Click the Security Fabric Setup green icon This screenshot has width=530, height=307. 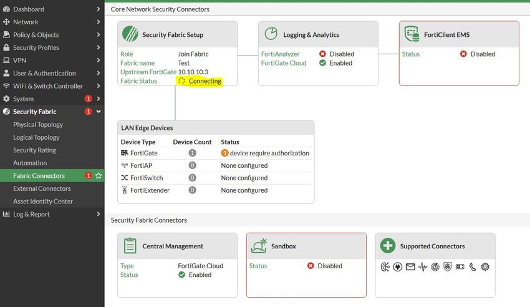point(130,34)
